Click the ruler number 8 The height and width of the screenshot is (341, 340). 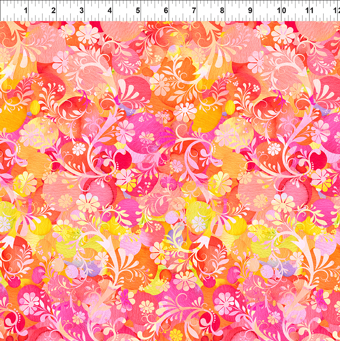pyautogui.click(x=222, y=10)
